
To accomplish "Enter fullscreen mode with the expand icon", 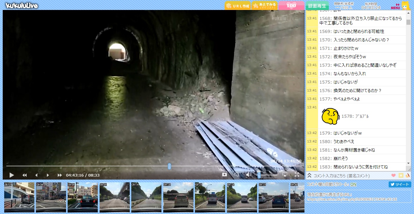I will click(x=297, y=174).
